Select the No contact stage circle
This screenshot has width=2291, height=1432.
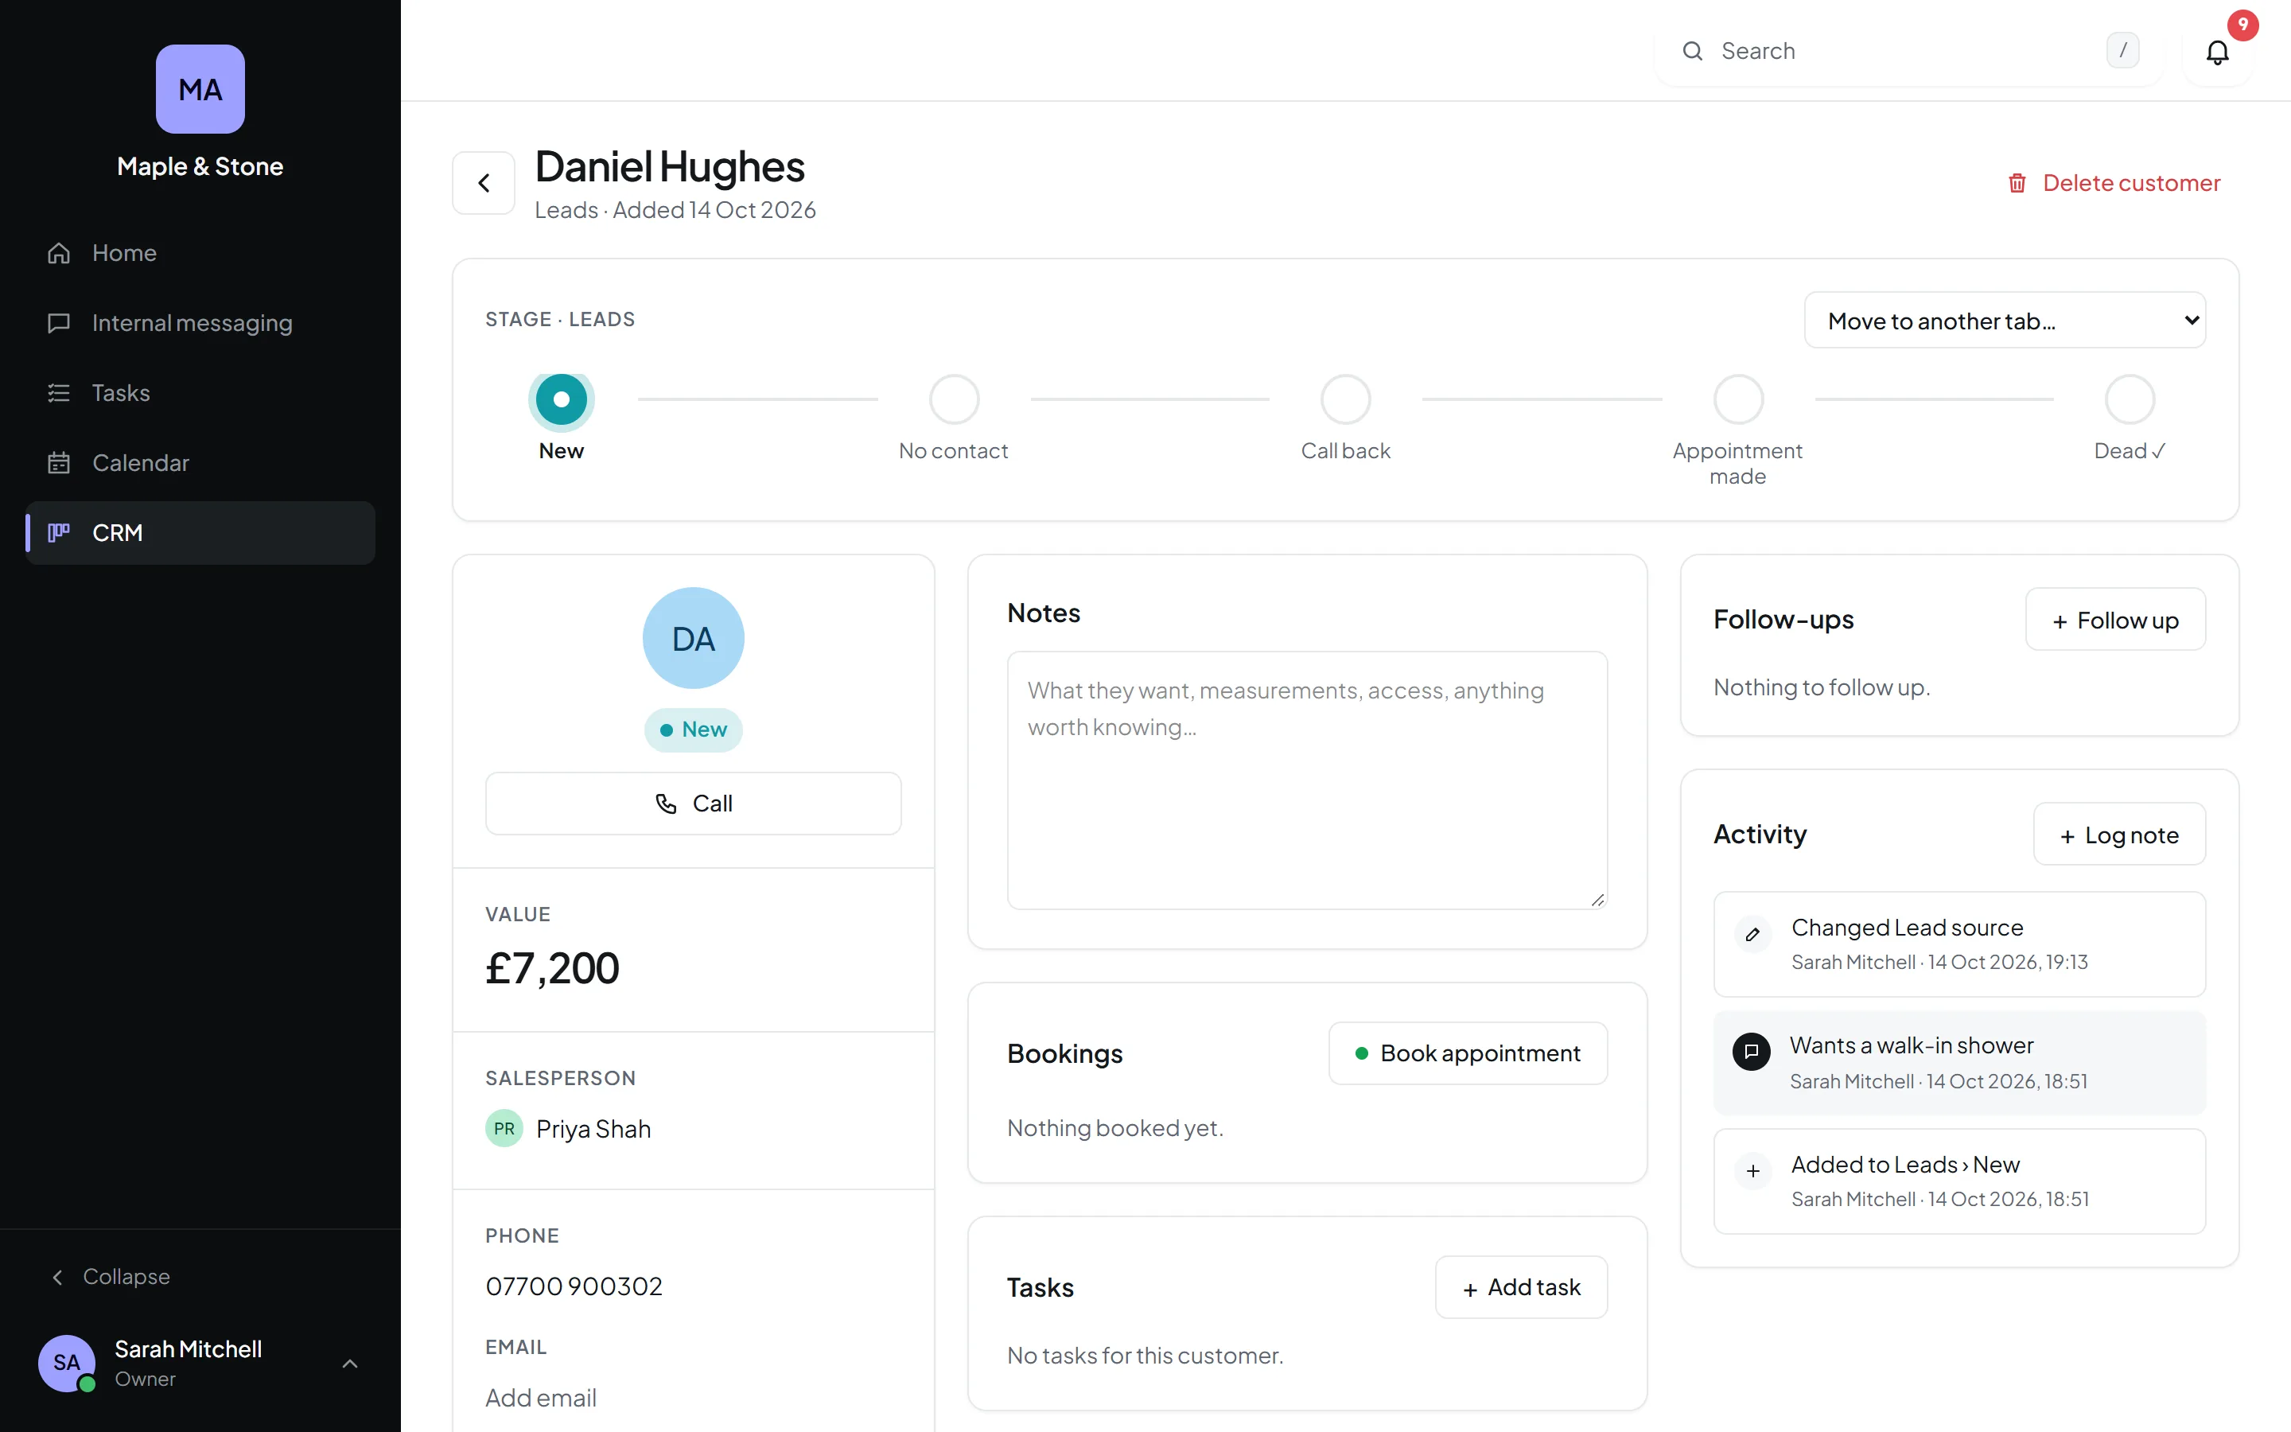(953, 399)
